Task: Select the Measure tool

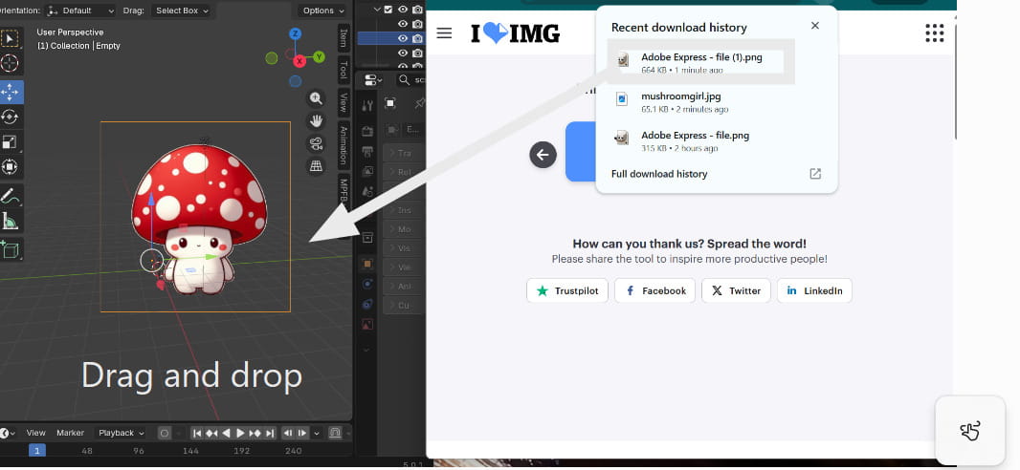Action: tap(10, 222)
